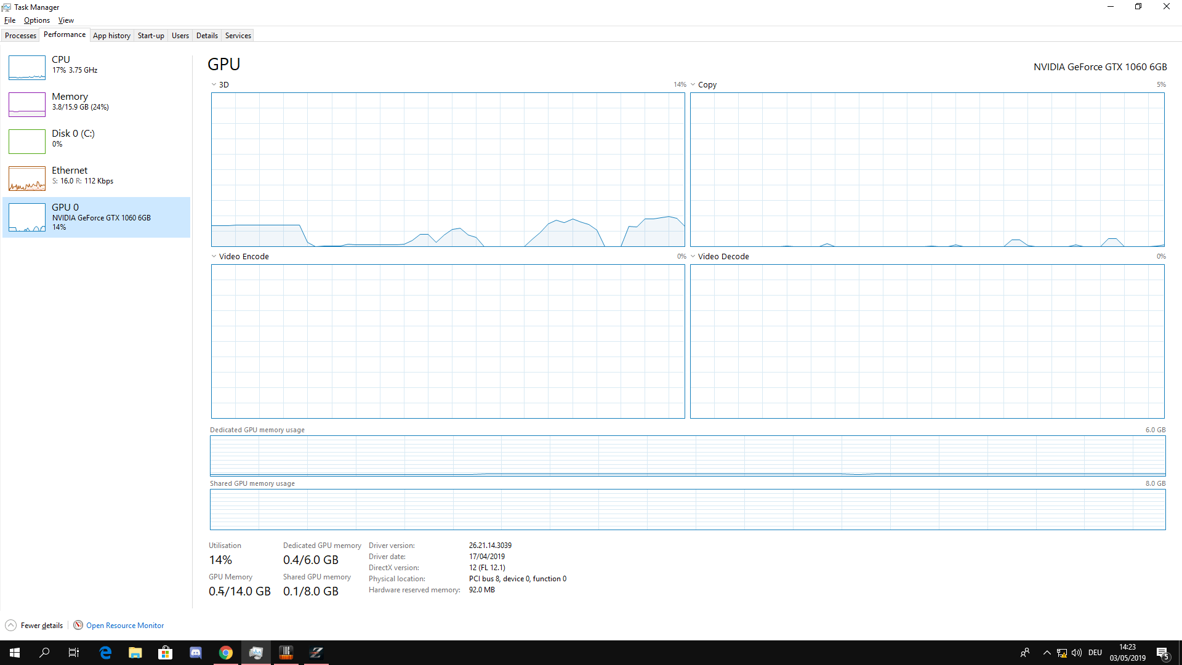Image resolution: width=1182 pixels, height=665 pixels.
Task: Open the Video Encode engine dropdown
Action: (x=214, y=257)
